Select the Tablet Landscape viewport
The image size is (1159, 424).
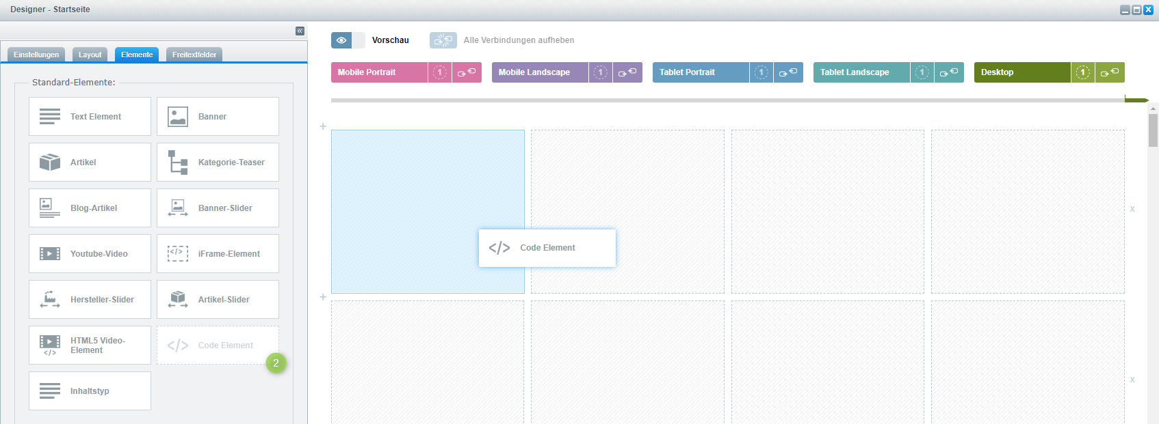click(861, 72)
